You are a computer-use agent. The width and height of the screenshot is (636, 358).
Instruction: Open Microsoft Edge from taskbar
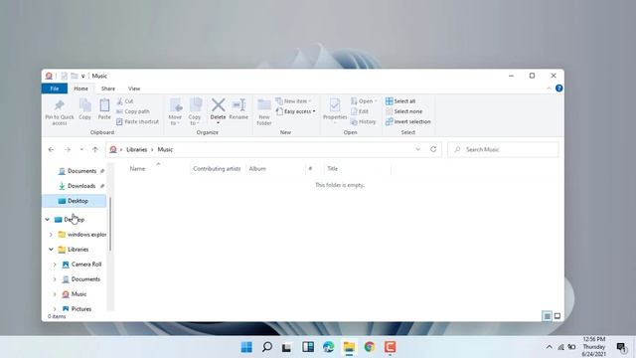click(329, 347)
